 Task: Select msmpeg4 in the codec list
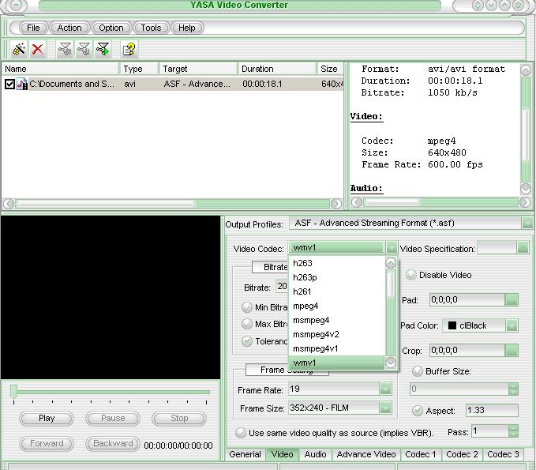pos(337,320)
